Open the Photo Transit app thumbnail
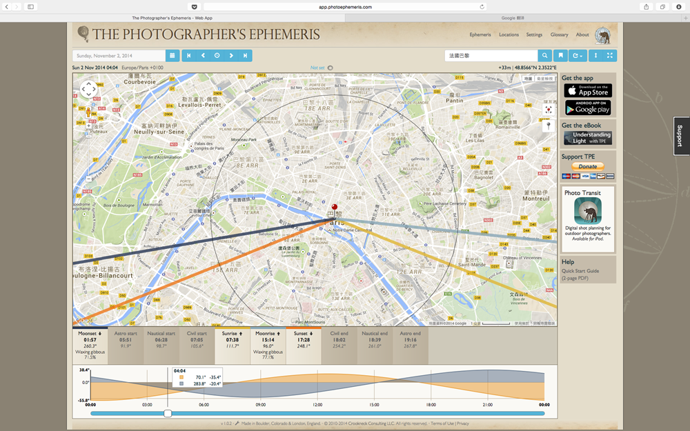 tap(587, 210)
